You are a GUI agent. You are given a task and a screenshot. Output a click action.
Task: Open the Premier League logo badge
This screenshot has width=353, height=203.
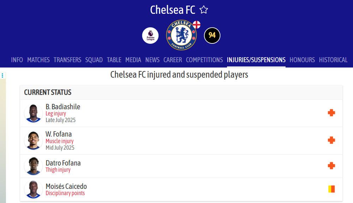[x=150, y=36]
